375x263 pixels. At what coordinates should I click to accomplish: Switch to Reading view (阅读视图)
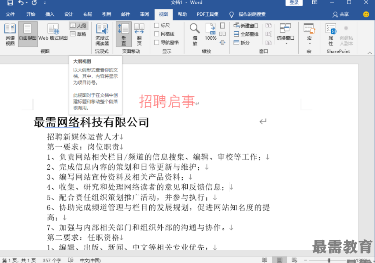[x=10, y=34]
